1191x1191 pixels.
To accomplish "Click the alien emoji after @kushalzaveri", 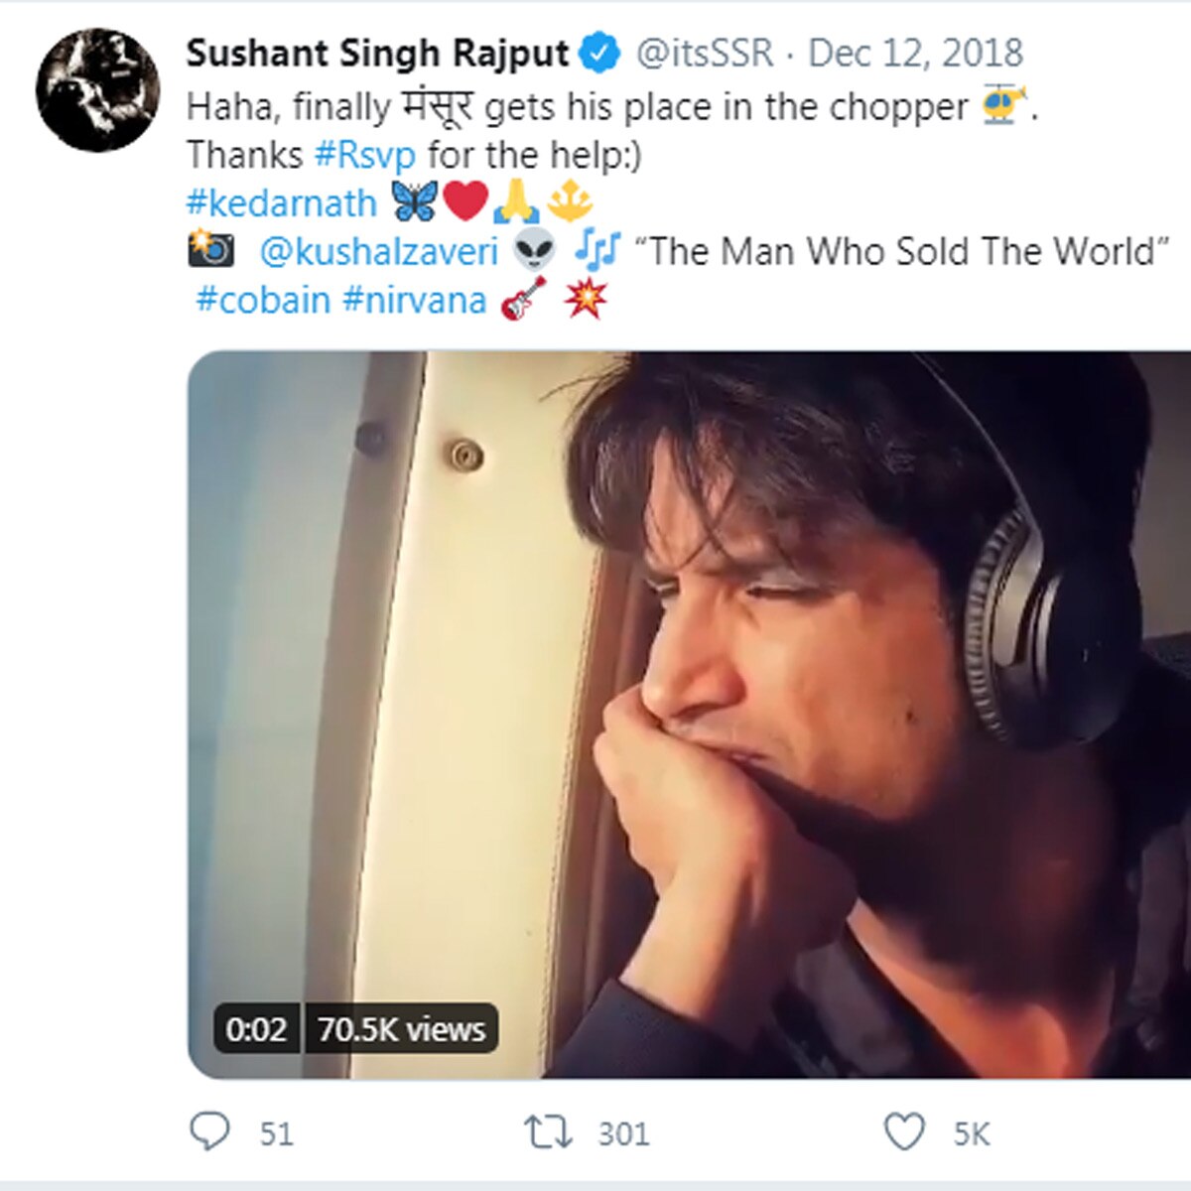I will [x=534, y=251].
